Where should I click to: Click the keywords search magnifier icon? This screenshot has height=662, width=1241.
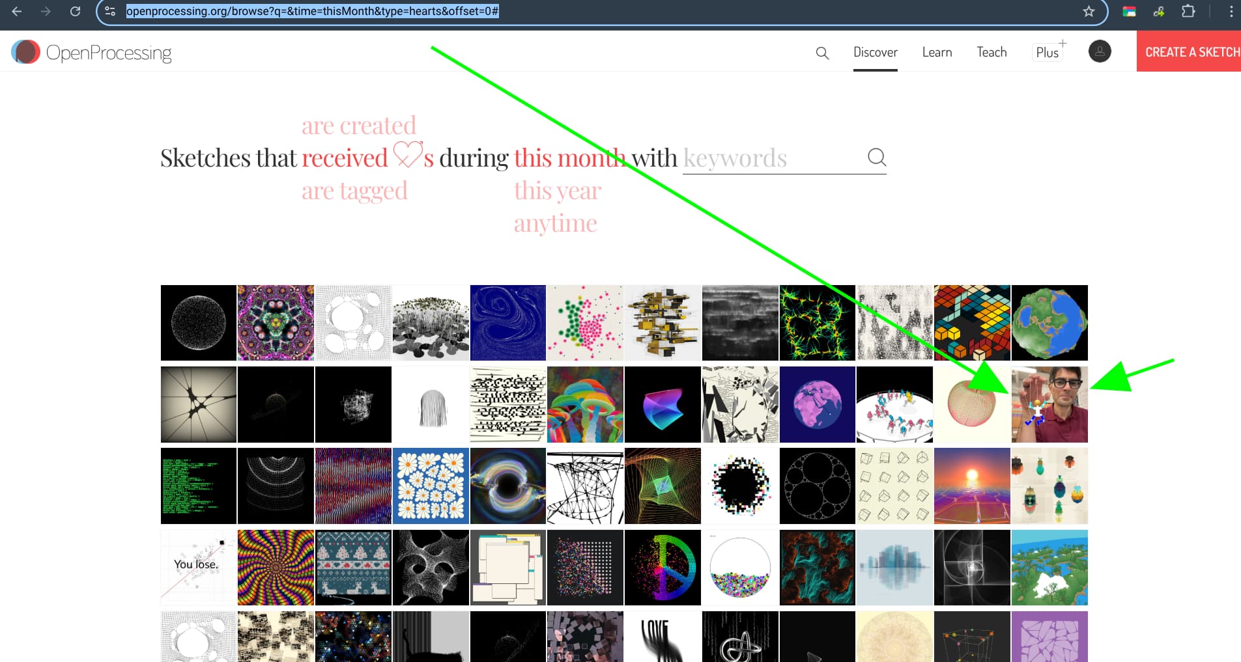pyautogui.click(x=877, y=157)
